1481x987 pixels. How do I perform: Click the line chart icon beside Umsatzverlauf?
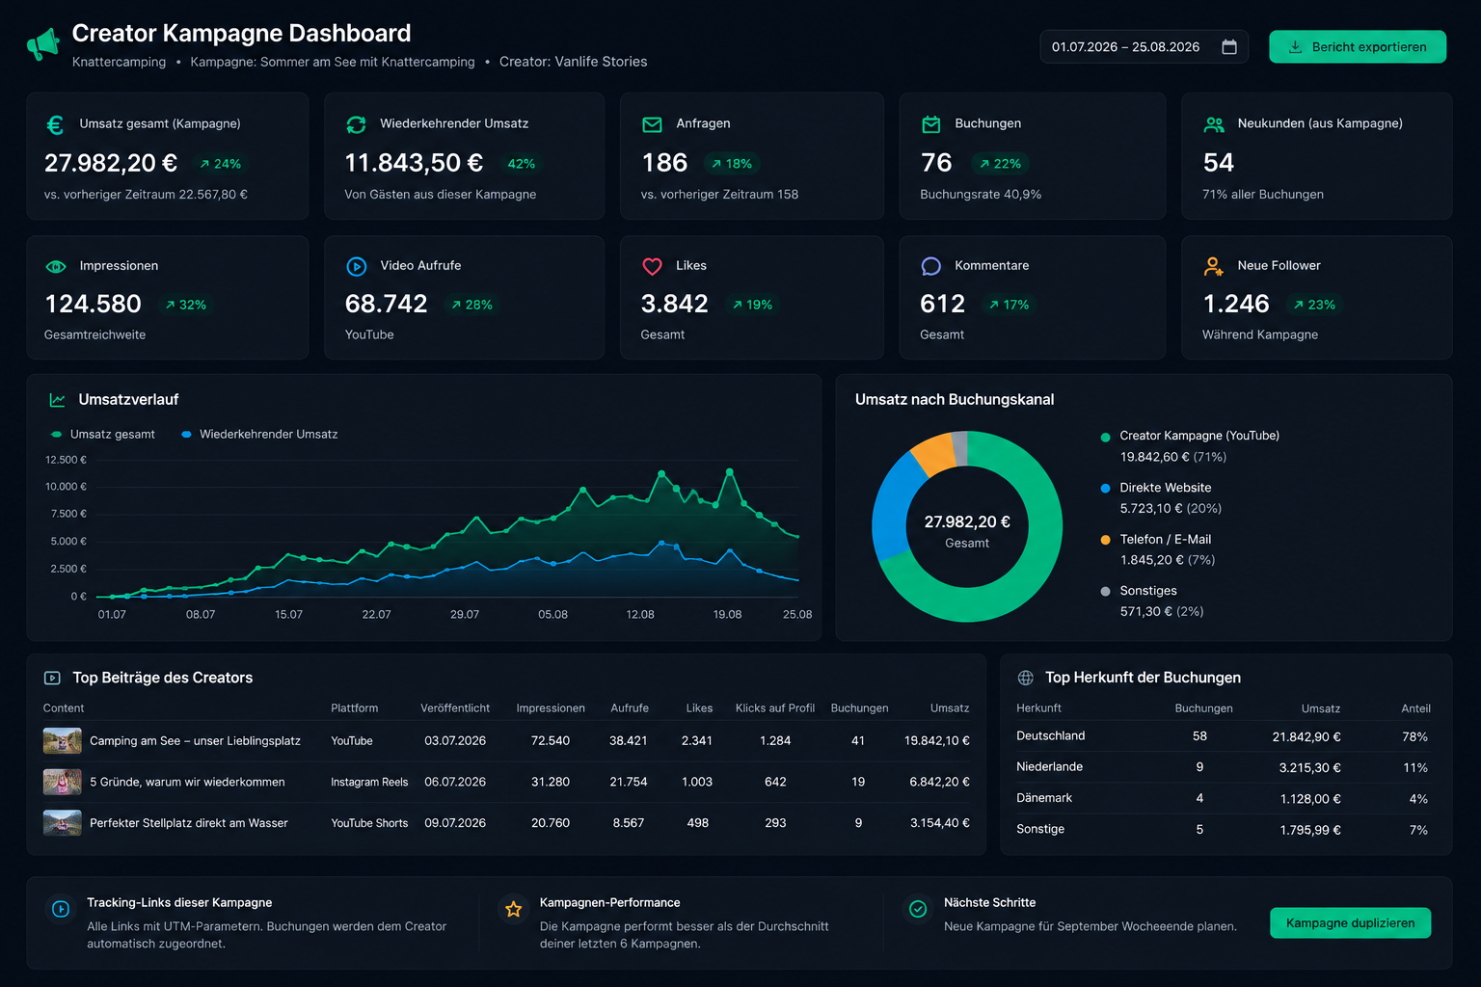pos(57,400)
